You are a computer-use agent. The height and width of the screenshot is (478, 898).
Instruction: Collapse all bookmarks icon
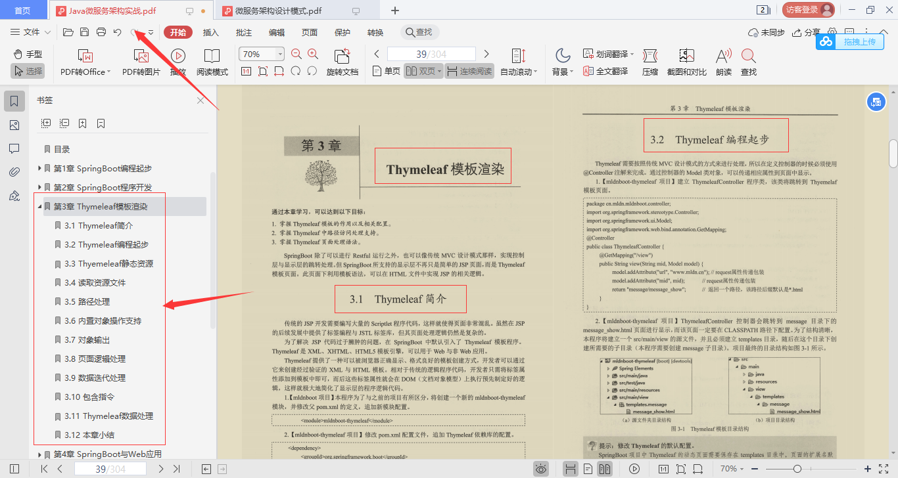(x=64, y=123)
